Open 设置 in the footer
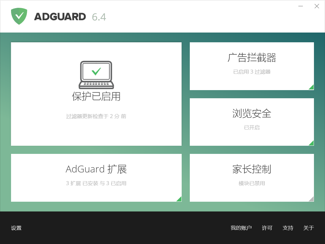 [x=16, y=228]
